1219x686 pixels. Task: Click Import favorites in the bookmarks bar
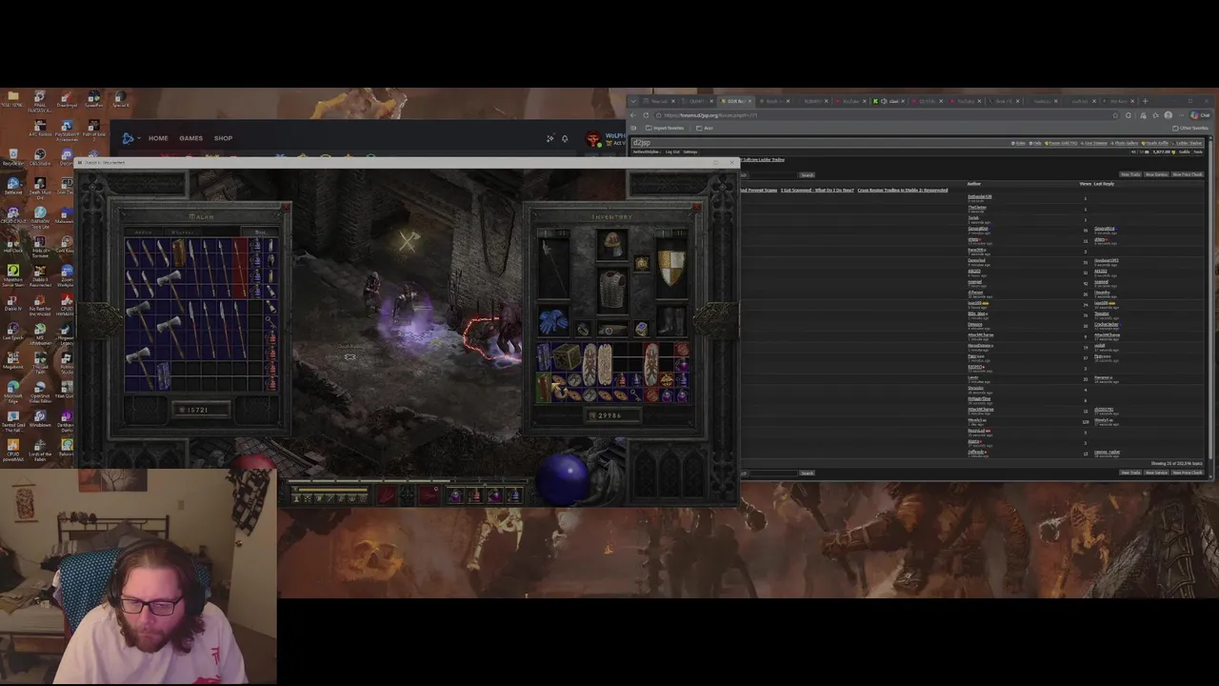tap(665, 128)
